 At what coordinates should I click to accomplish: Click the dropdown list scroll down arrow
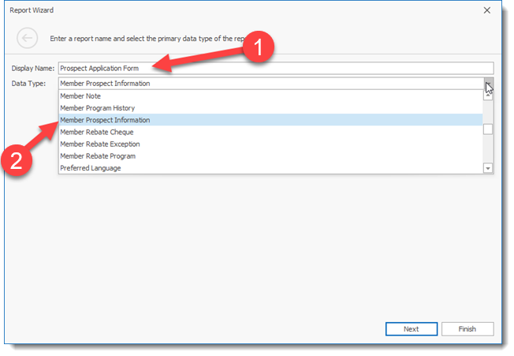click(488, 168)
